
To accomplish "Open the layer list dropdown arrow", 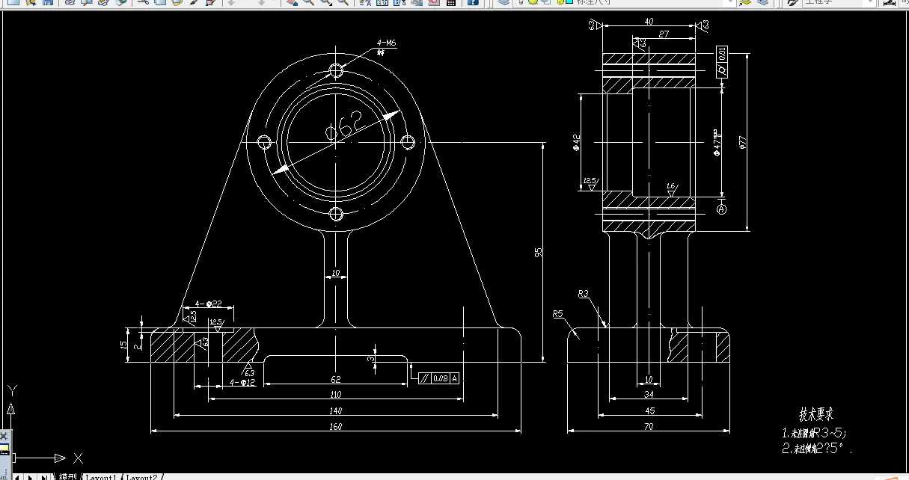I will 730,4.
